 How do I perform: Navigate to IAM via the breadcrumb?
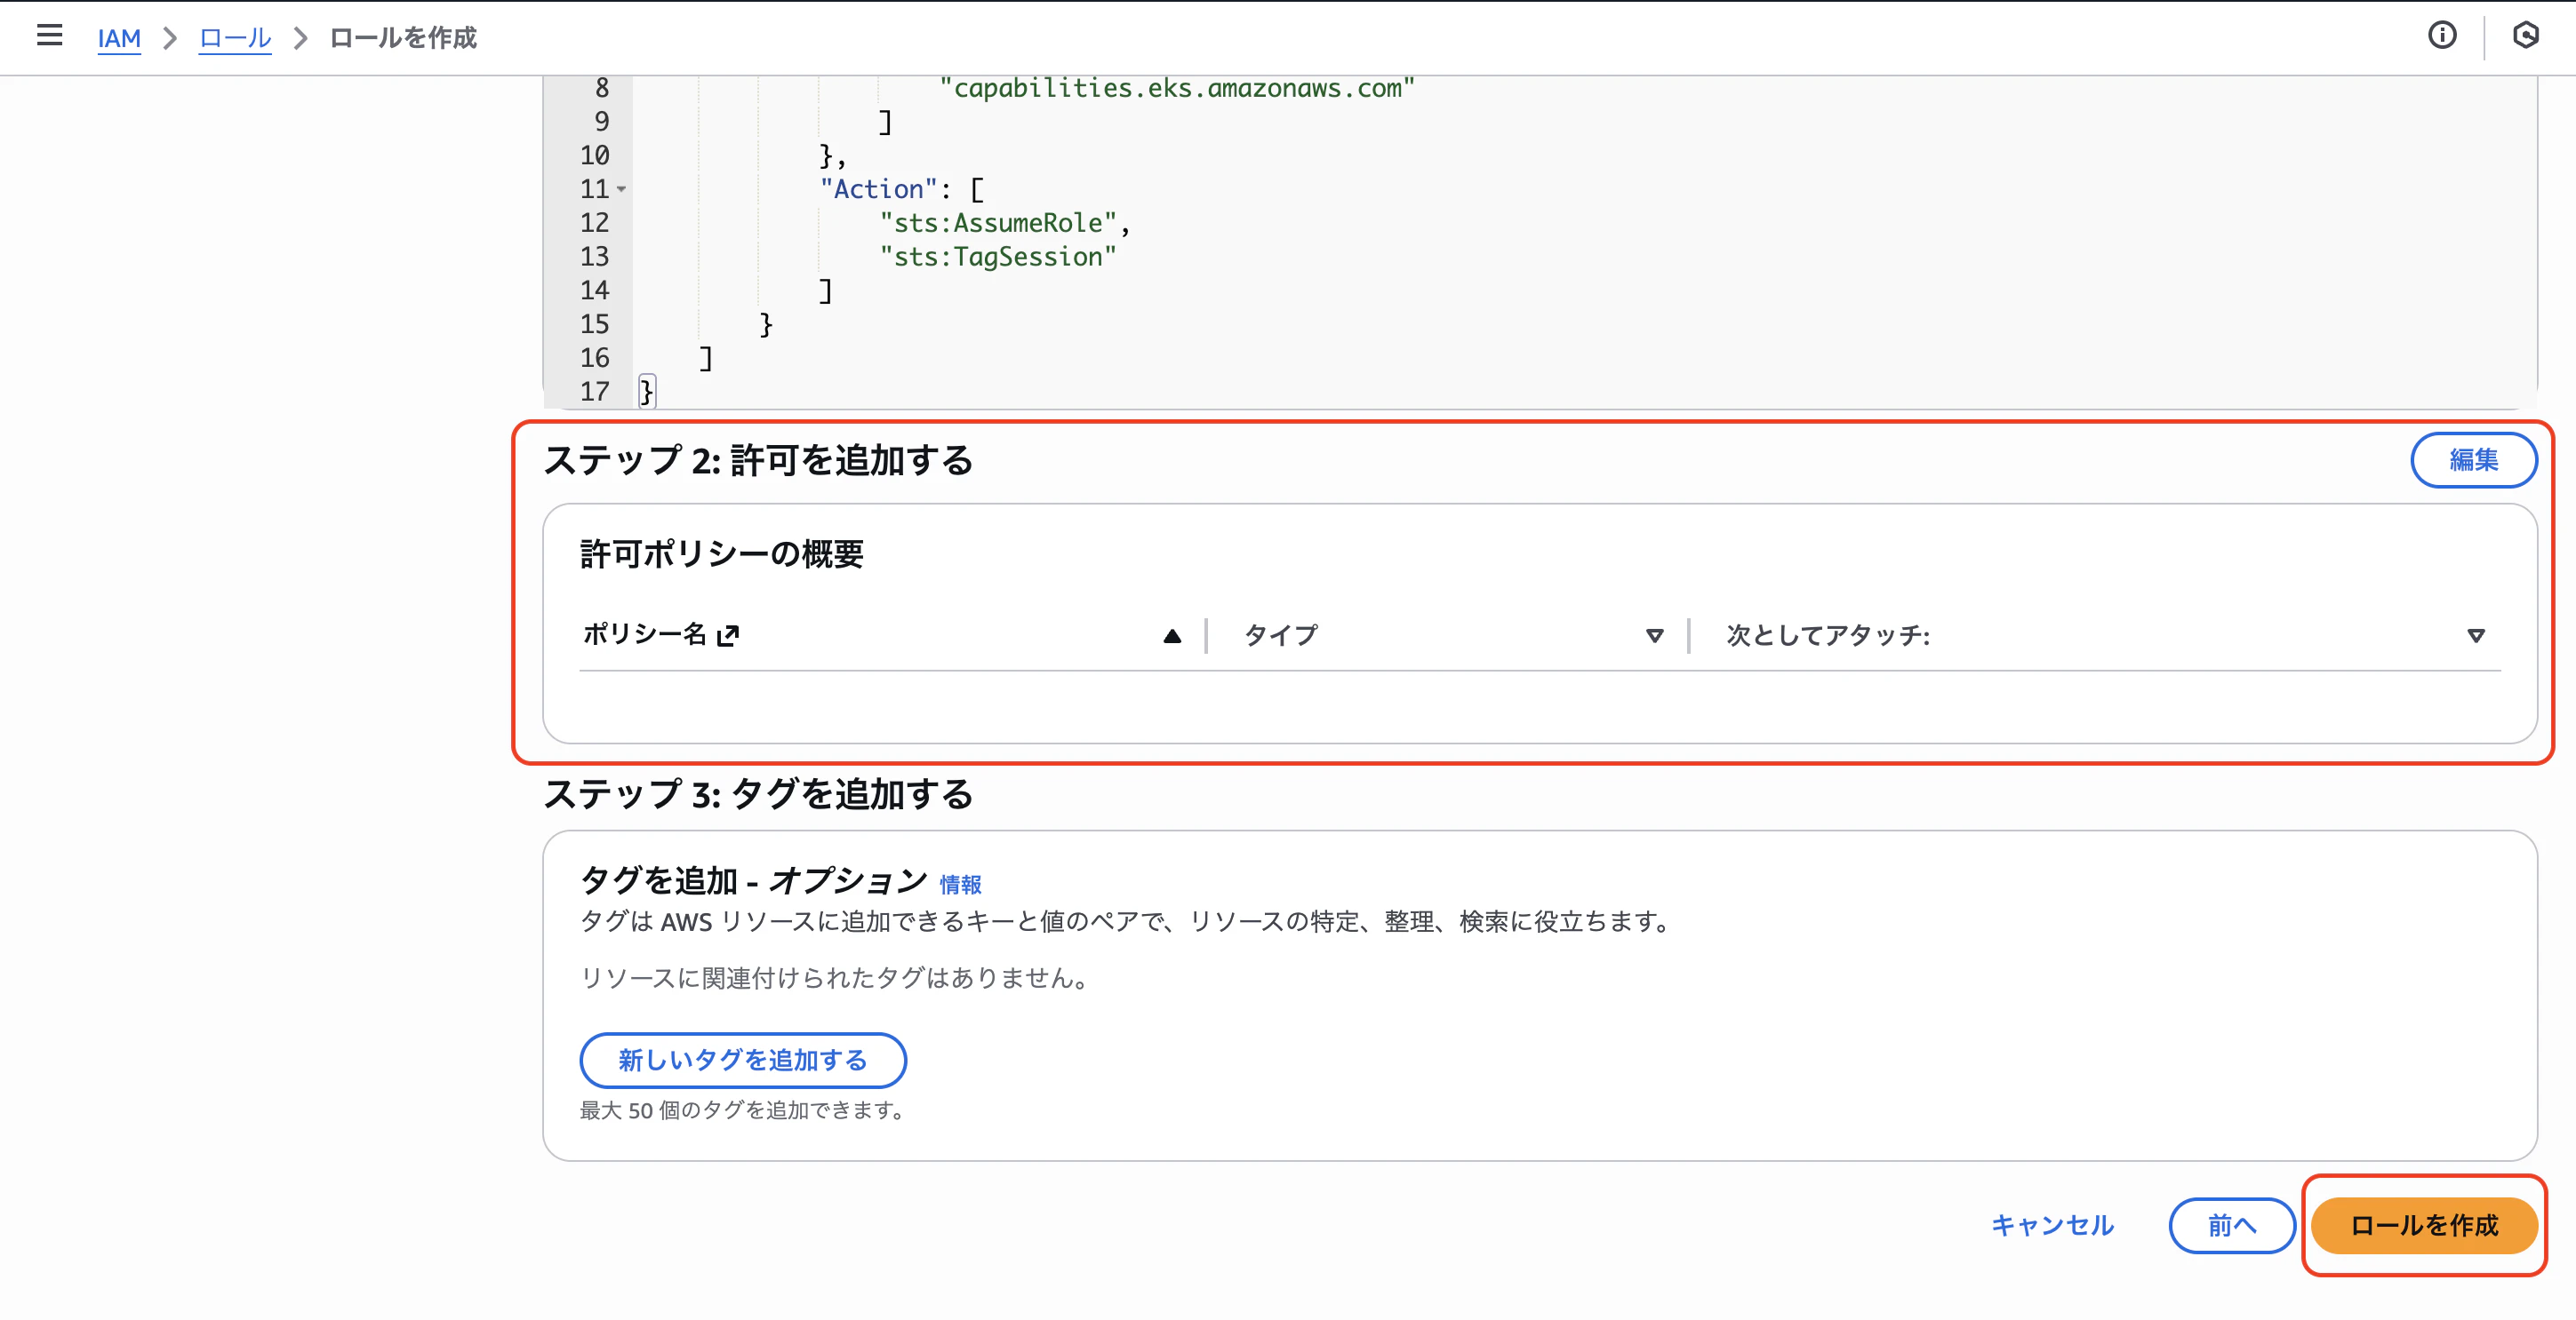click(119, 39)
